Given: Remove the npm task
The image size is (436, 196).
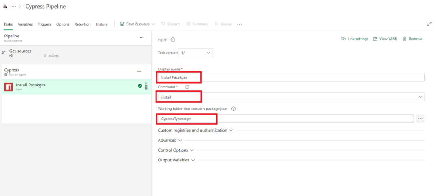Looking at the screenshot, I should (412, 39).
